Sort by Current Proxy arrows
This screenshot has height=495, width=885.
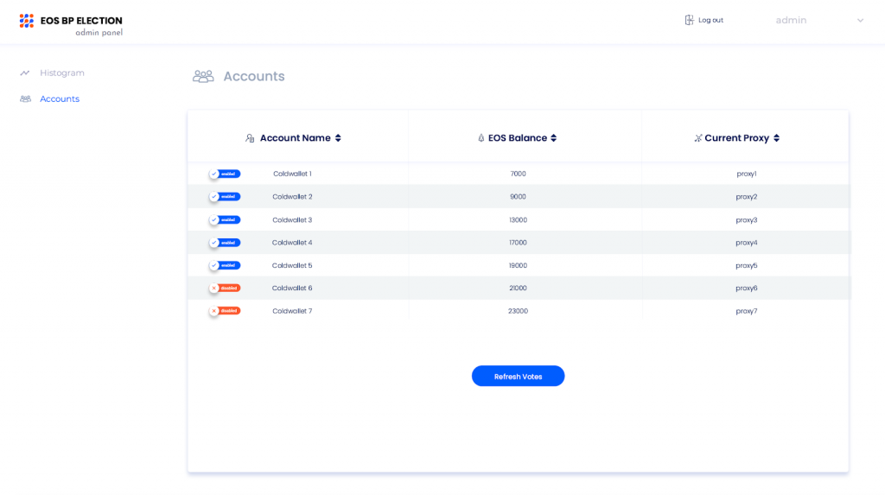point(777,138)
